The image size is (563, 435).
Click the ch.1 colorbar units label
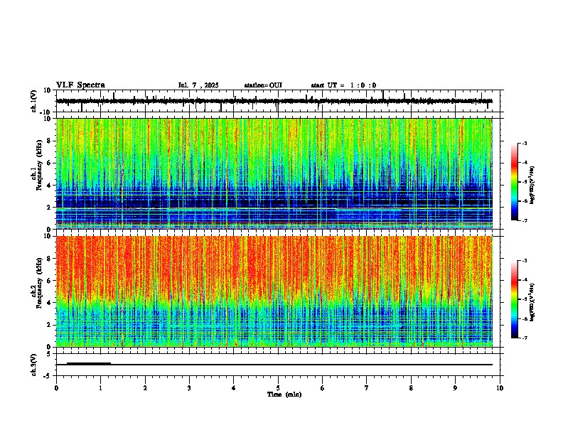532,186
